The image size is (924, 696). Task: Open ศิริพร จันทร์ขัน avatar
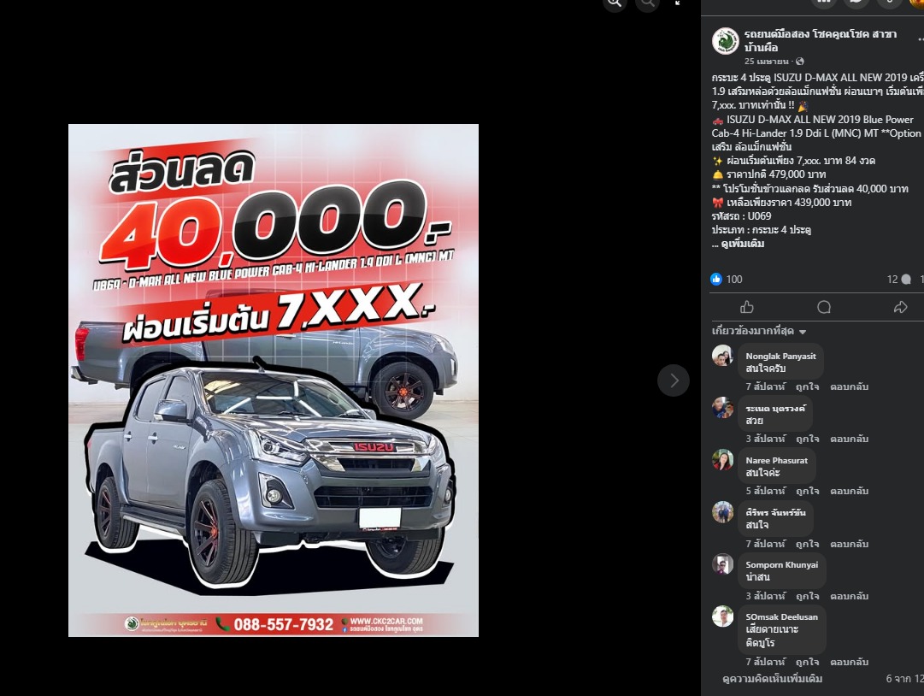coord(722,512)
